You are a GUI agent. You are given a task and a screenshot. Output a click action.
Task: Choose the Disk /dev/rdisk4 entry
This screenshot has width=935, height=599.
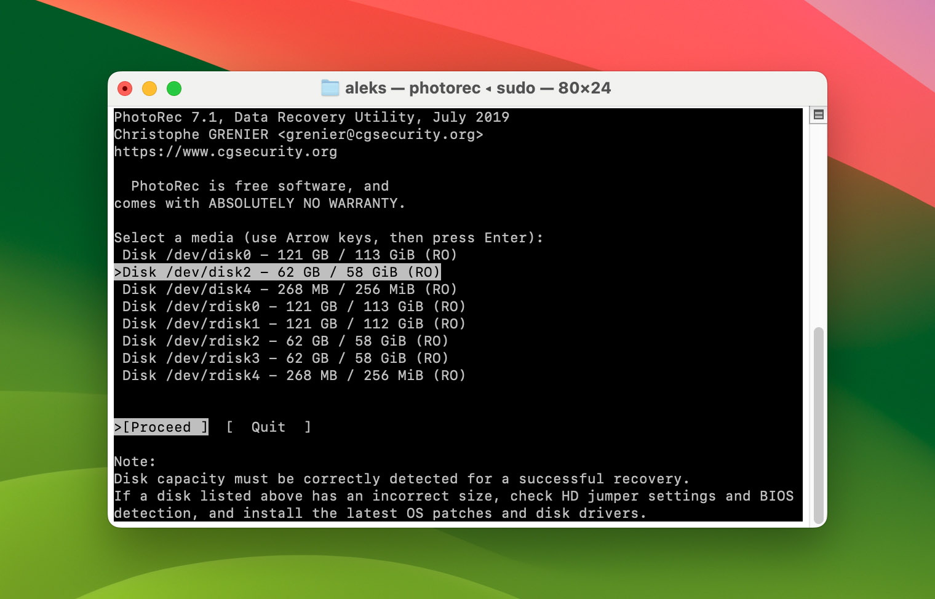293,375
